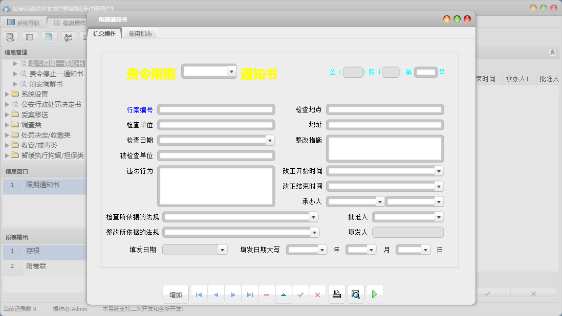Image resolution: width=562 pixels, height=316 pixels.
Task: Click the red X to cancel record changes
Action: [317, 294]
